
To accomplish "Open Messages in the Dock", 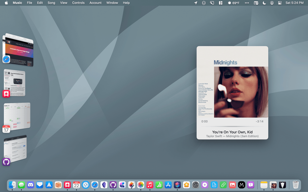I will tap(22, 185).
